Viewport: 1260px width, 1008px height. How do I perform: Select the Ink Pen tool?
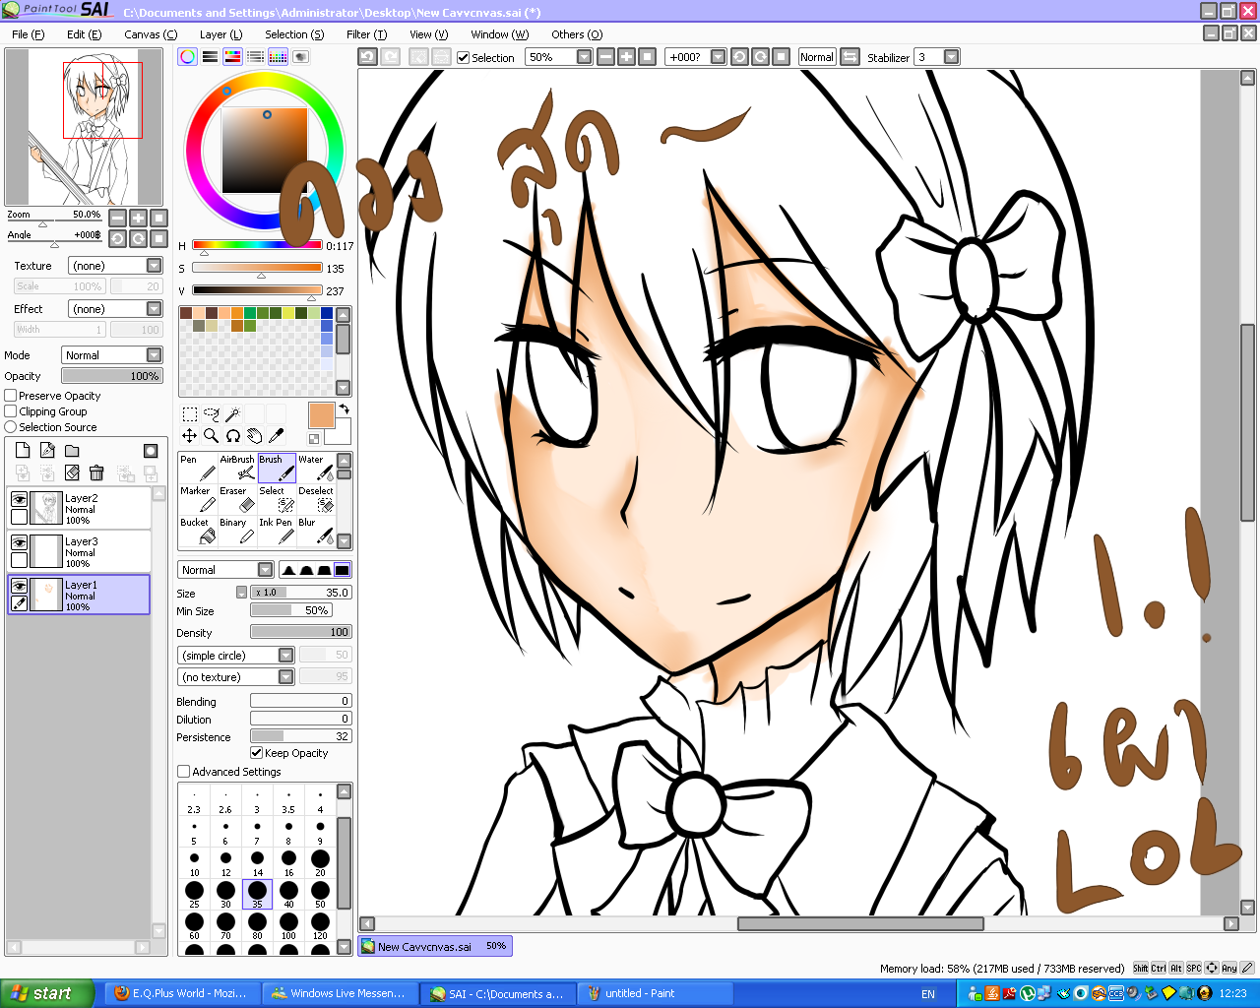(x=277, y=531)
